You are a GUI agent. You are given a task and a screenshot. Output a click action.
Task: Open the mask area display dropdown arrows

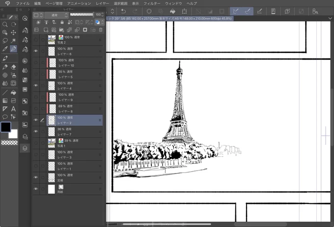(x=82, y=22)
